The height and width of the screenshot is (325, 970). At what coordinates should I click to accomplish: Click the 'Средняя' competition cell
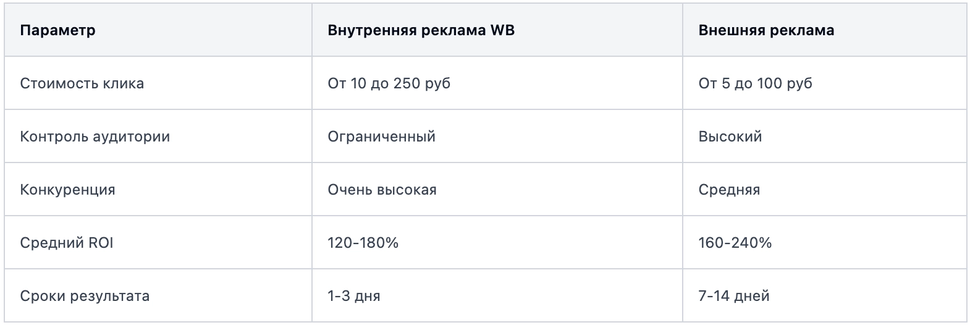729,190
